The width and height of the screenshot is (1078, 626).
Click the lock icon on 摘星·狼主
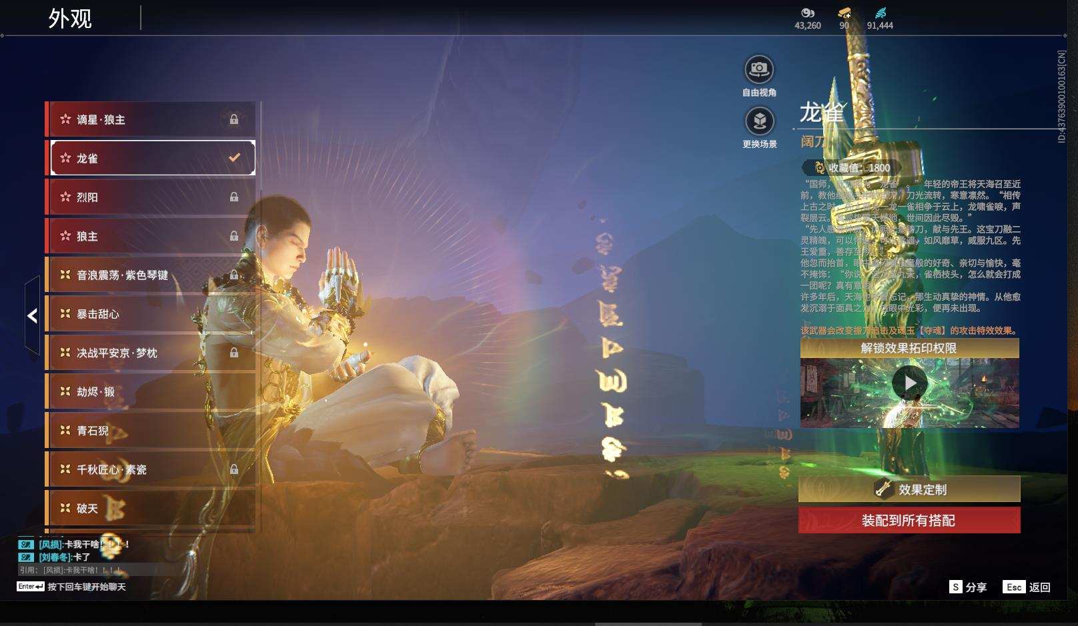click(234, 119)
